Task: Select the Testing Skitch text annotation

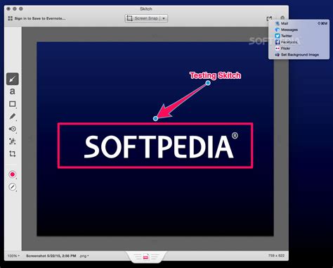Action: point(215,75)
